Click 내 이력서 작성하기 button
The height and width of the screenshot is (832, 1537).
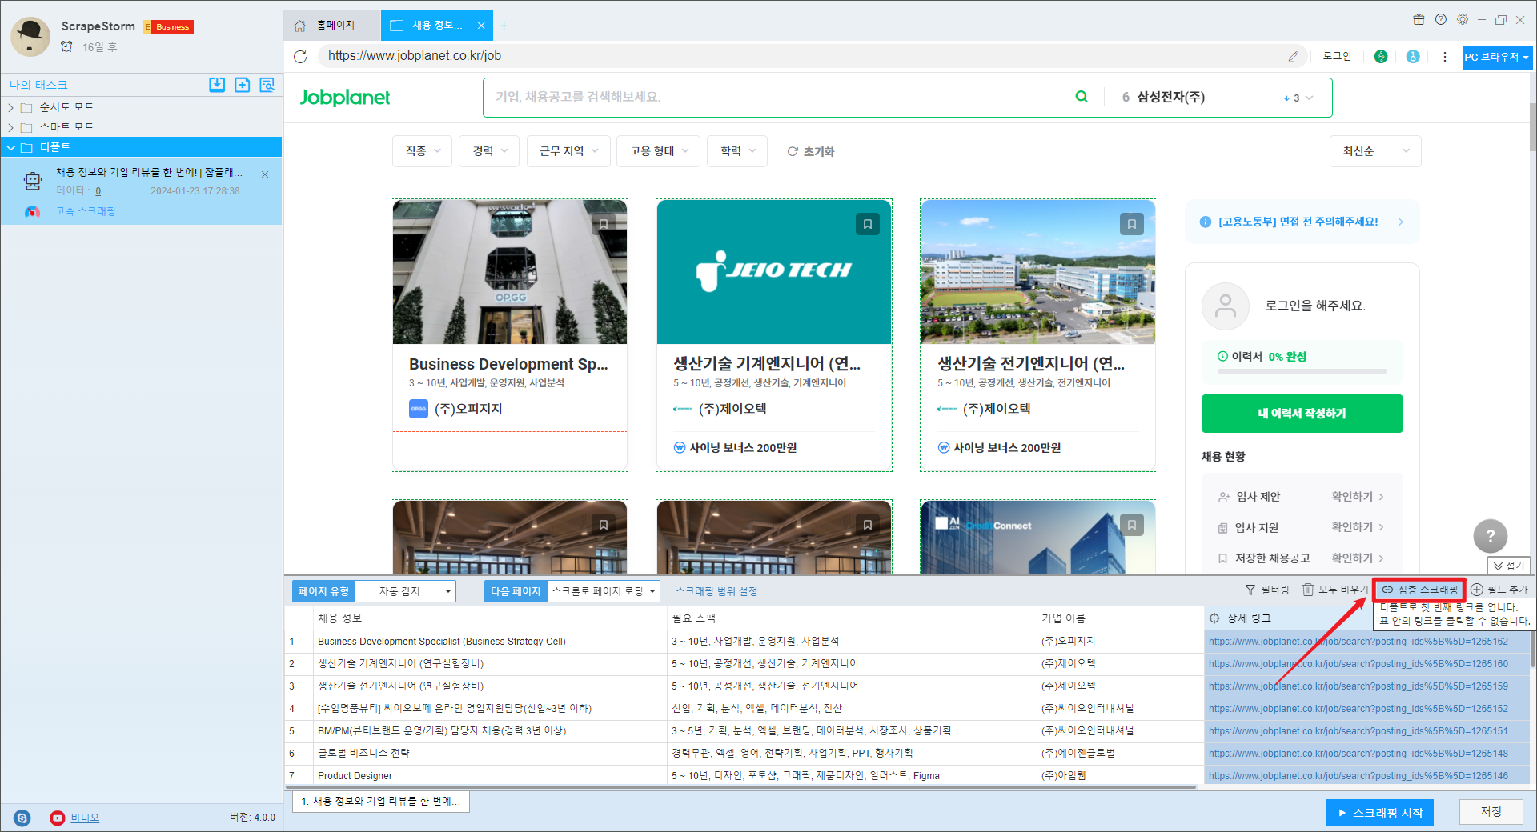1302,414
